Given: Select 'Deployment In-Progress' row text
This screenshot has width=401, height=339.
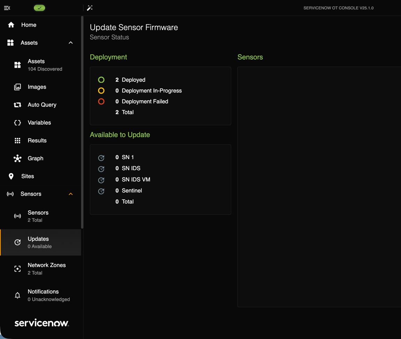Looking at the screenshot, I should coord(152,90).
